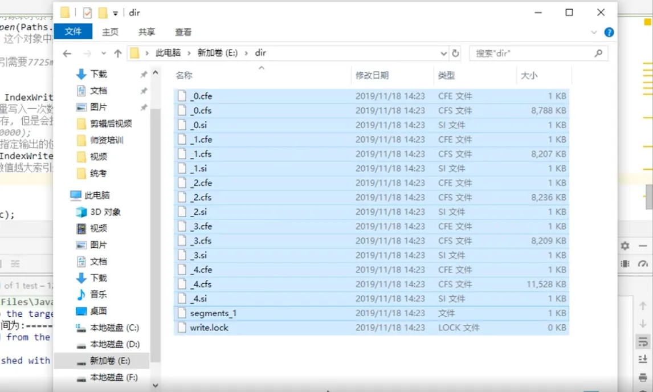
Task: Select 此电脑 in the address path
Action: tap(168, 53)
